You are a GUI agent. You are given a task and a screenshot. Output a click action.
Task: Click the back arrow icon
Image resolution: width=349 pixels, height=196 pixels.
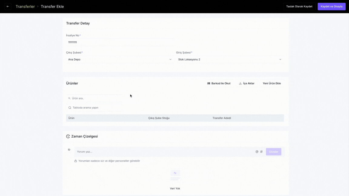click(x=8, y=6)
